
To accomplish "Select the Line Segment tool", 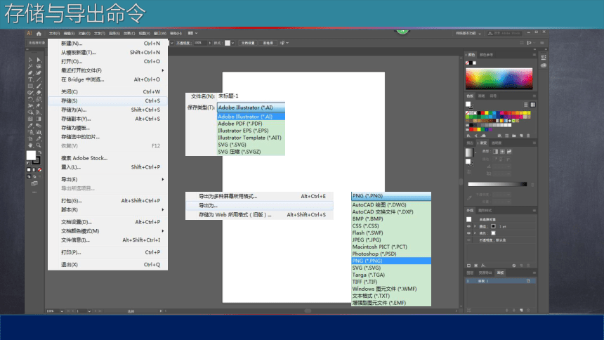I will pyautogui.click(x=39, y=79).
